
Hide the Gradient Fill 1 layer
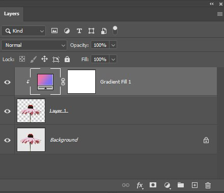7,82
